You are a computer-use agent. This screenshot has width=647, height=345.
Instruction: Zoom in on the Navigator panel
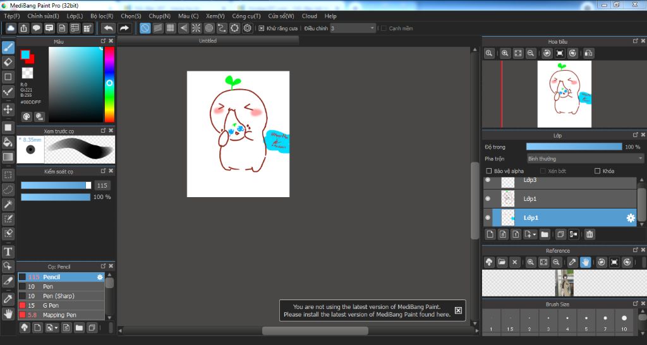[505, 53]
